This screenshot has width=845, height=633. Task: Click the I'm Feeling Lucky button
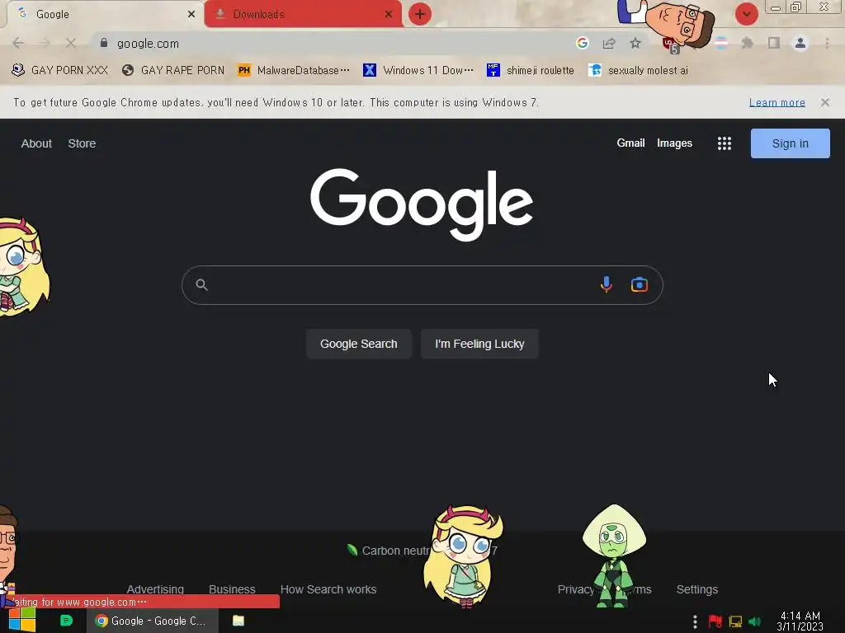(x=479, y=344)
